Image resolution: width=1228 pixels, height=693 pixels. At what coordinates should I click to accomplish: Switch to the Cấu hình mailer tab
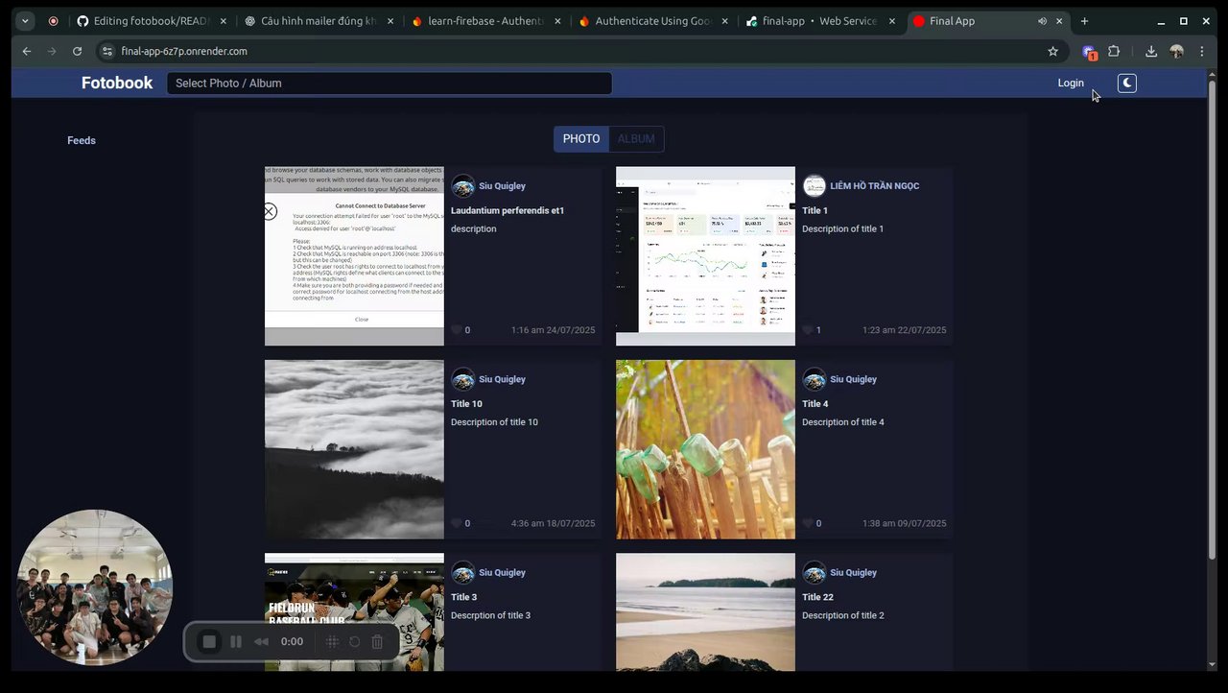click(x=318, y=21)
